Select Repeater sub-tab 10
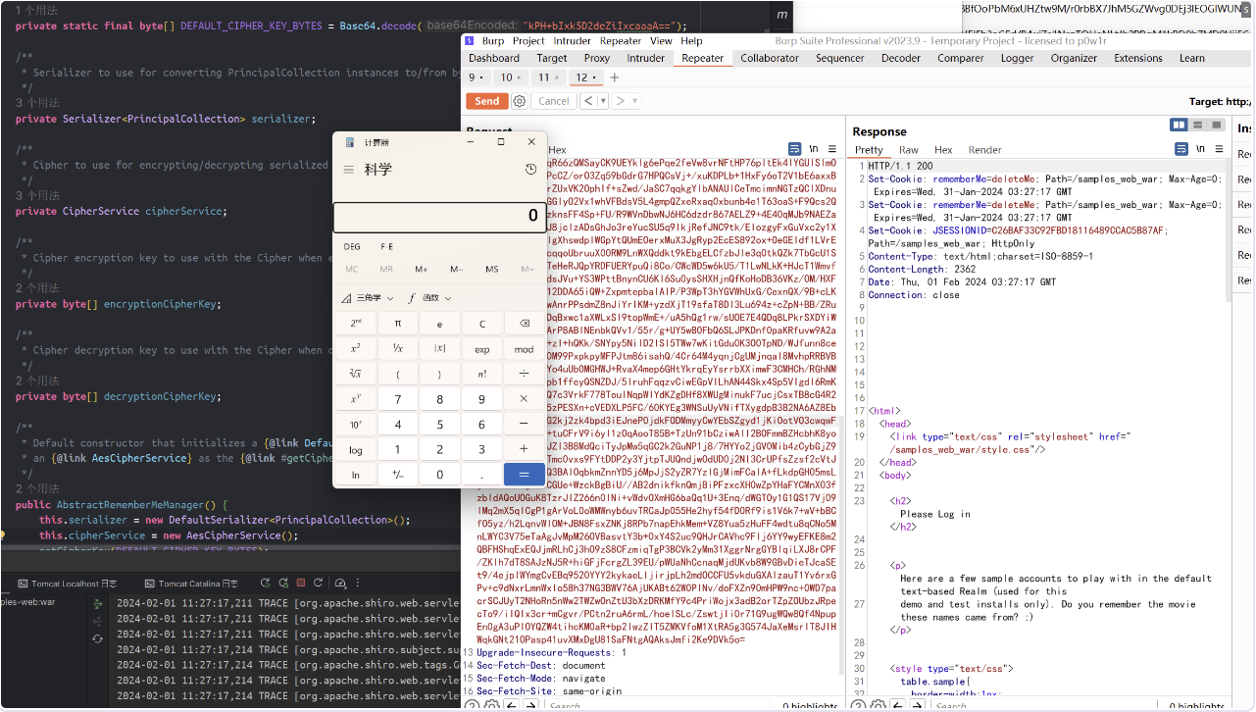Viewport: 1256px width, 712px height. (x=511, y=77)
